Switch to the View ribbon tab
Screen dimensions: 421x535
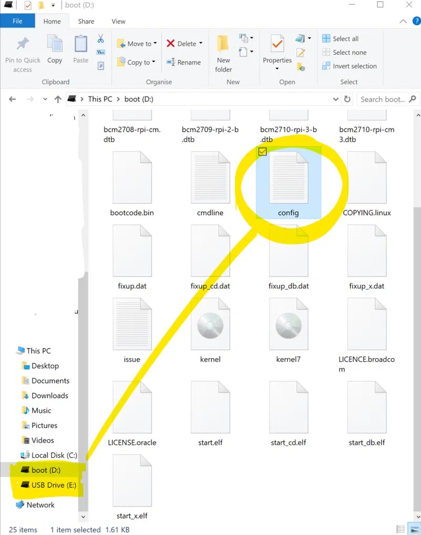118,21
